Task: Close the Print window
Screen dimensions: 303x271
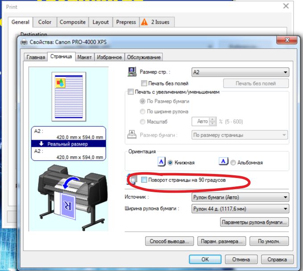Action: click(x=286, y=6)
